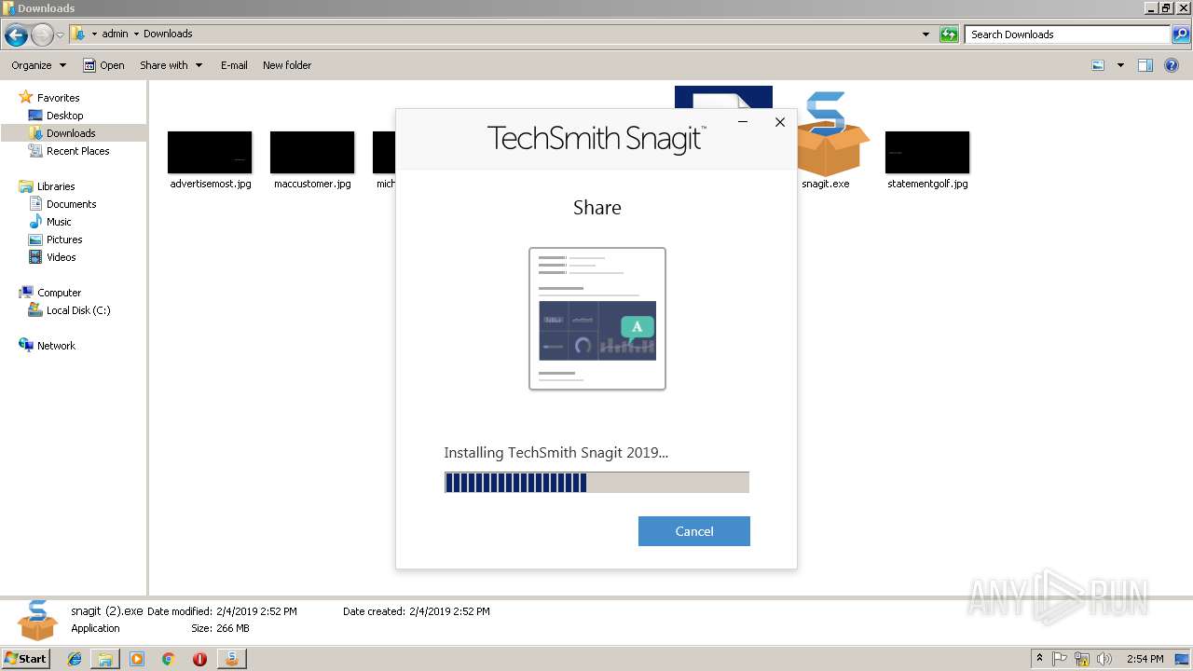Select maccustomer.jpg file
Image resolution: width=1193 pixels, height=671 pixels.
pyautogui.click(x=312, y=159)
